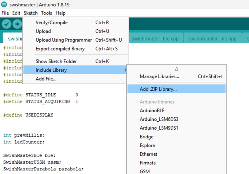Include the Firmata library
The width and height of the screenshot is (249, 174).
(176, 163)
